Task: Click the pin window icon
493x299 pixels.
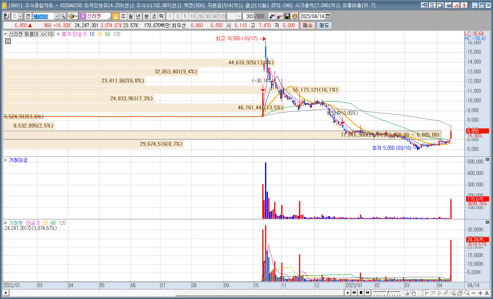Action: point(448,6)
